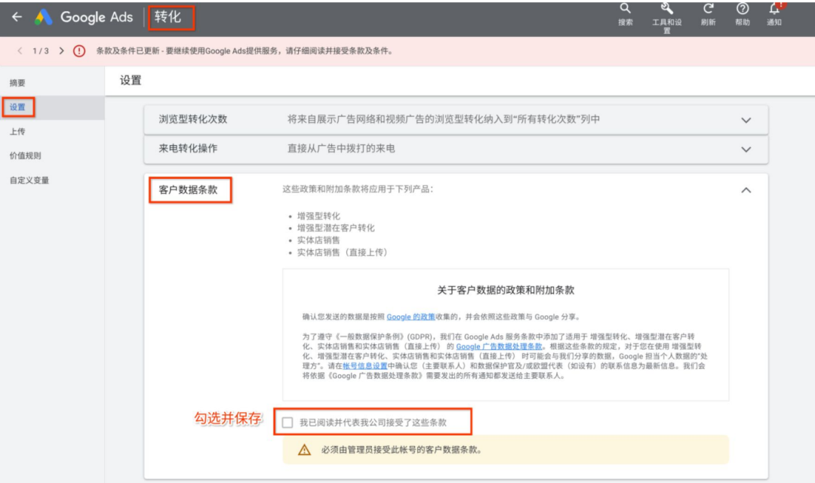Go to previous notification banner
Image resolution: width=815 pixels, height=483 pixels.
[20, 51]
